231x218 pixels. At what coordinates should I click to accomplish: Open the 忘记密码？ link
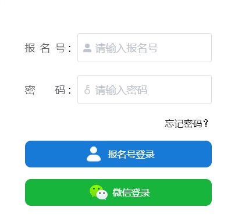[x=187, y=123]
